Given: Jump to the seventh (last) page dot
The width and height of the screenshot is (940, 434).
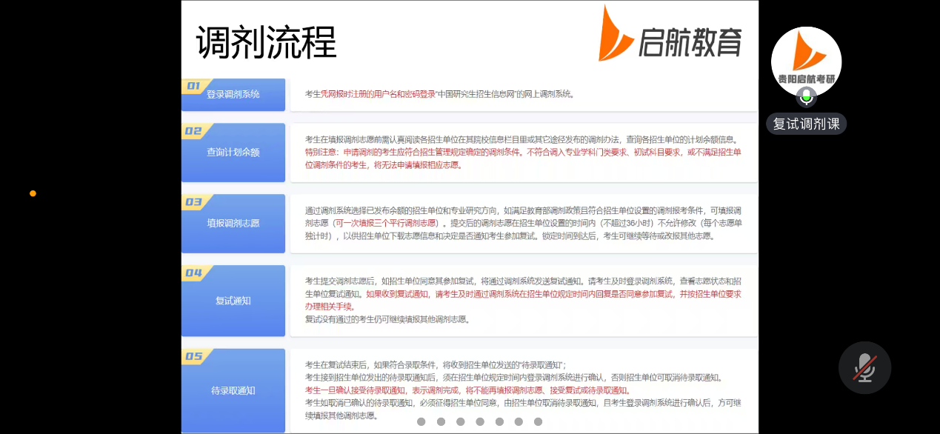Looking at the screenshot, I should 539,421.
